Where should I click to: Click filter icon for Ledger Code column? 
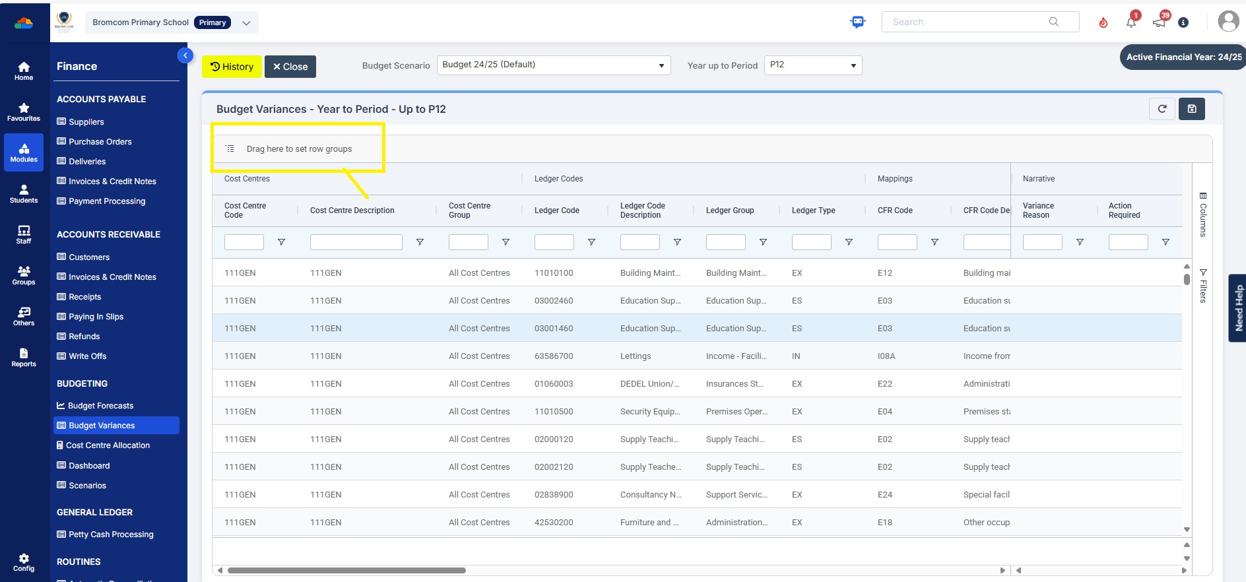(591, 242)
